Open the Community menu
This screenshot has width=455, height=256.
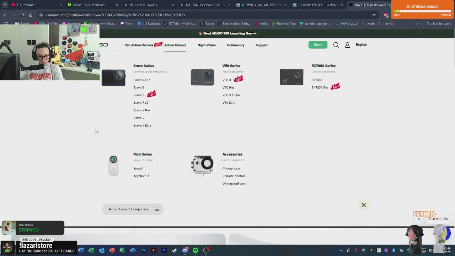[x=236, y=45]
